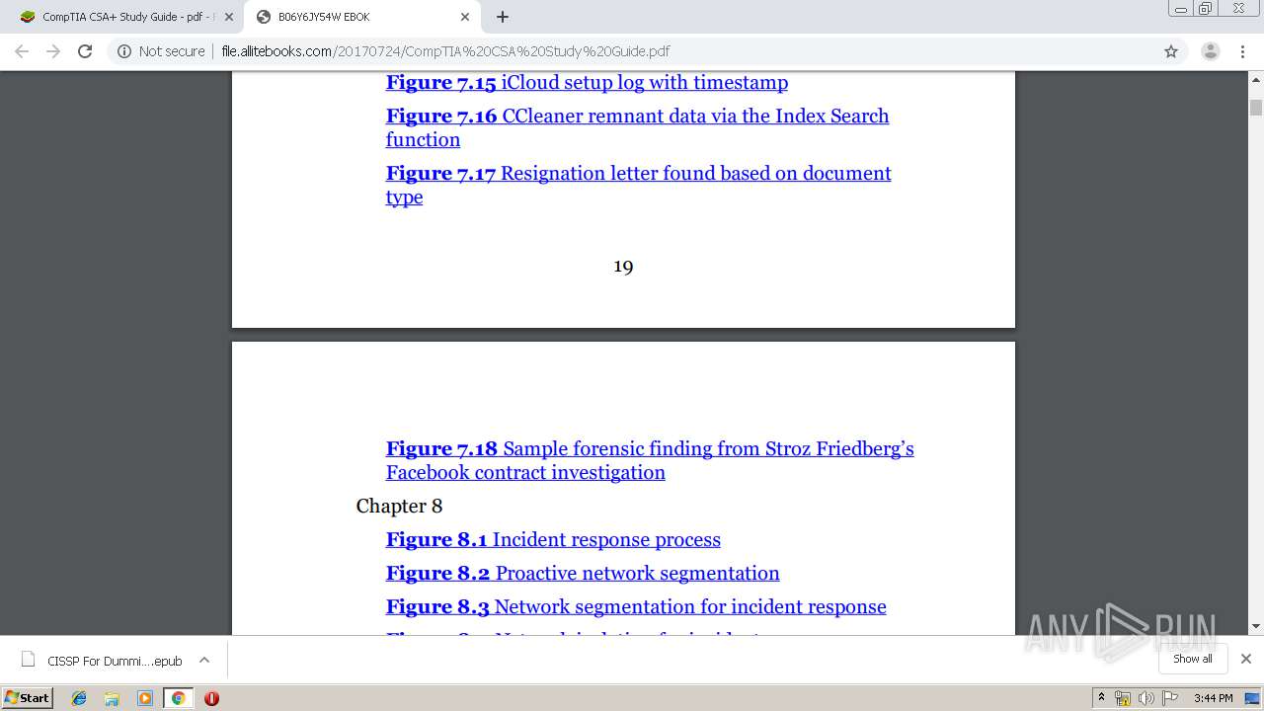Show all downloads
This screenshot has height=711, width=1264.
(1192, 659)
